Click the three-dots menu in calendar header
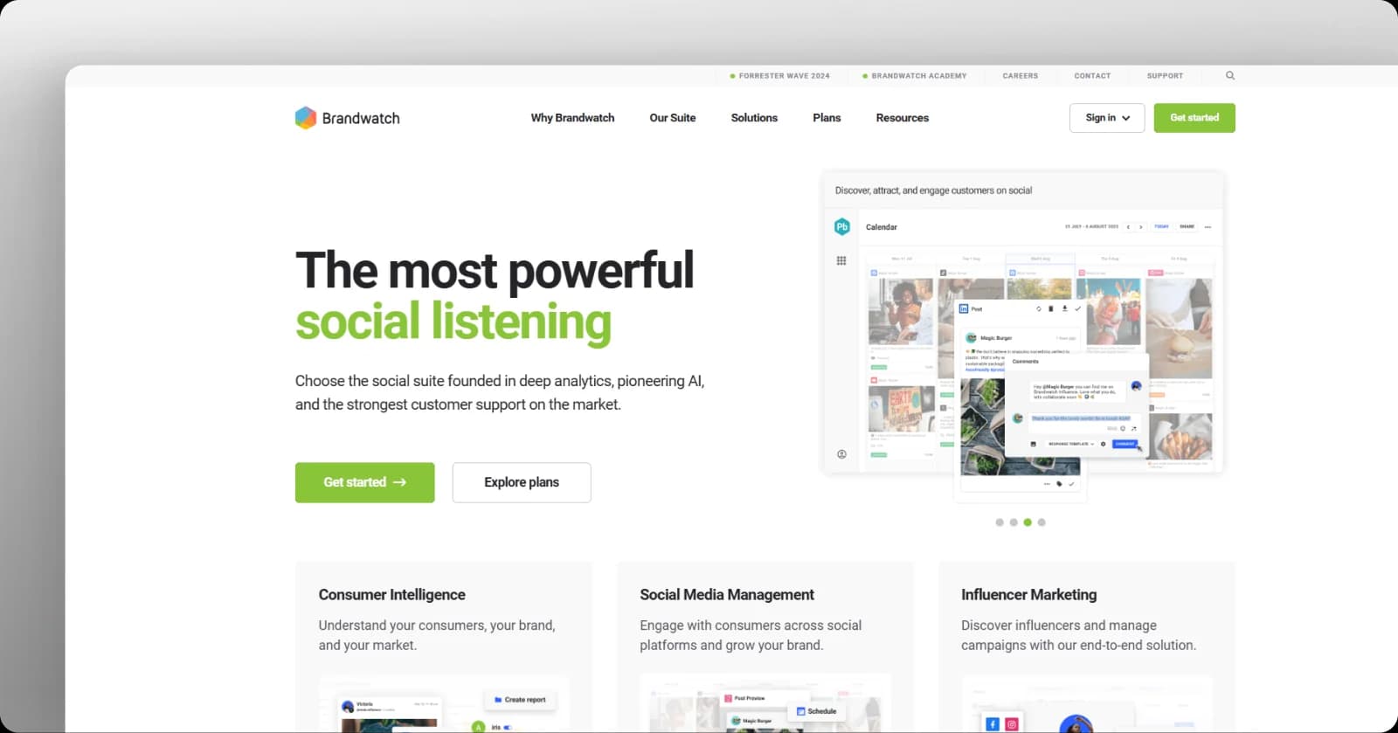This screenshot has height=733, width=1398. (1208, 227)
